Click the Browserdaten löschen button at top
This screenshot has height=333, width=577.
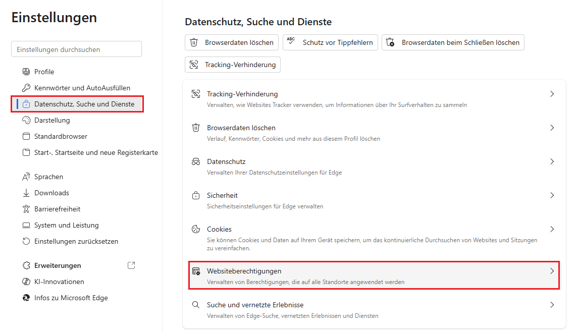coord(232,42)
